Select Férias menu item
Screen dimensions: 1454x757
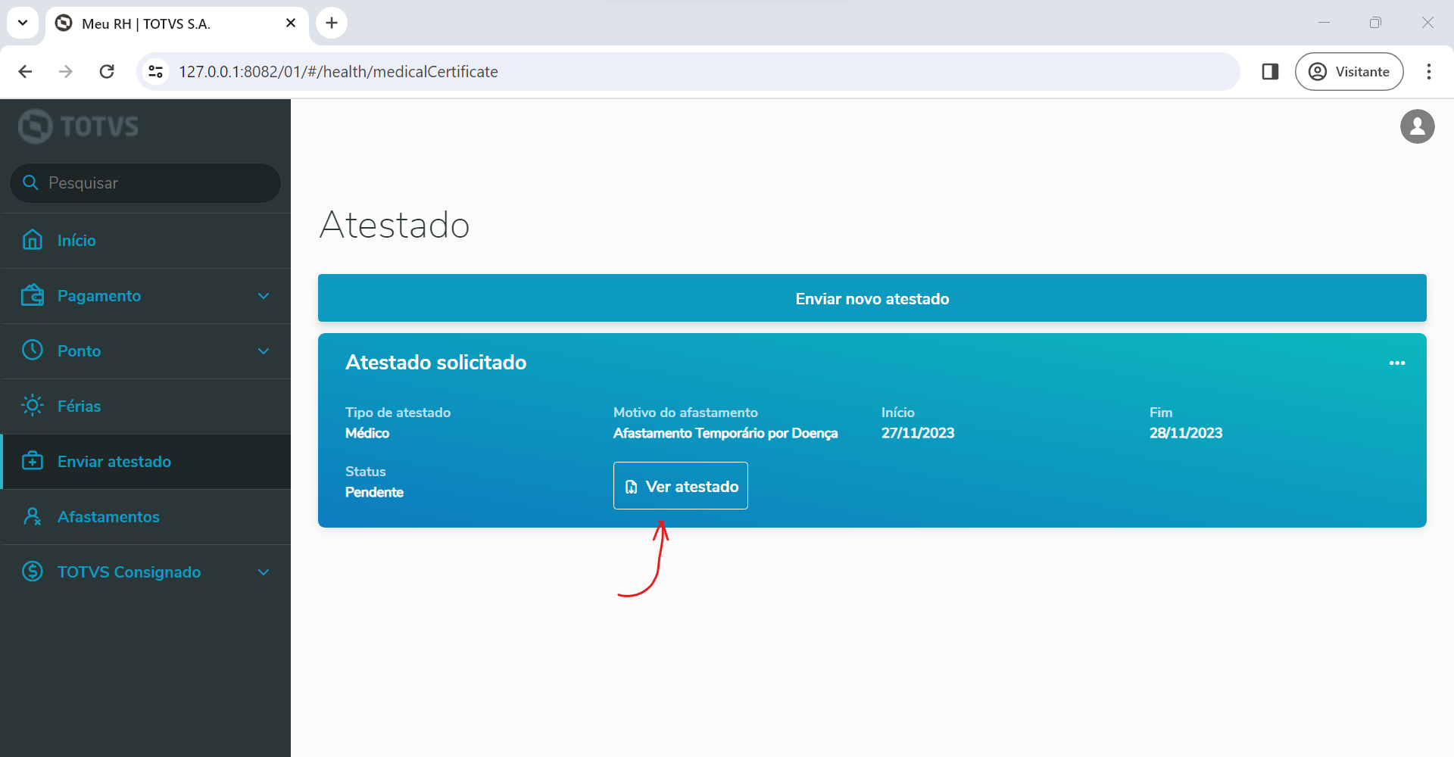79,407
